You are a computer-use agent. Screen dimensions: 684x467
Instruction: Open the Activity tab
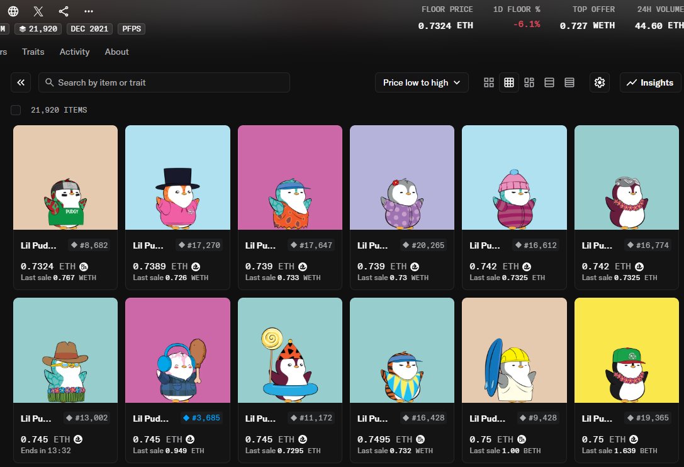click(x=74, y=52)
